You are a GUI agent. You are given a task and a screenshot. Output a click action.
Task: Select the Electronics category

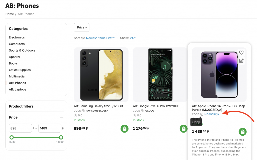pyautogui.click(x=17, y=37)
